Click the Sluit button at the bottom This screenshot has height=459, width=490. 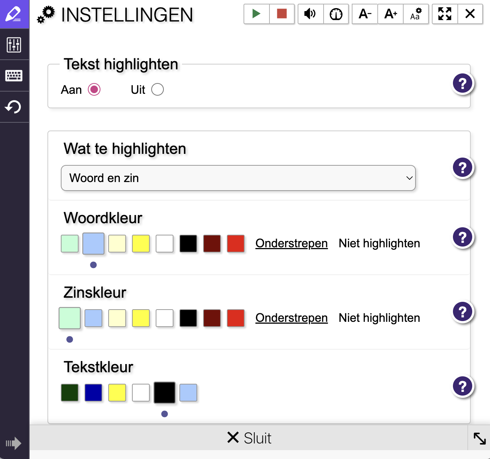click(x=249, y=438)
